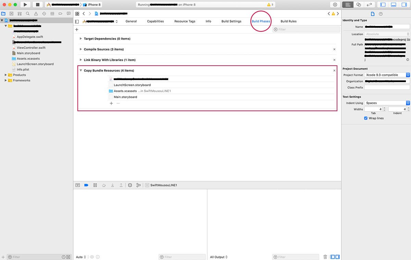411x260 pixels.
Task: Click the Run play button
Action: pos(25,5)
